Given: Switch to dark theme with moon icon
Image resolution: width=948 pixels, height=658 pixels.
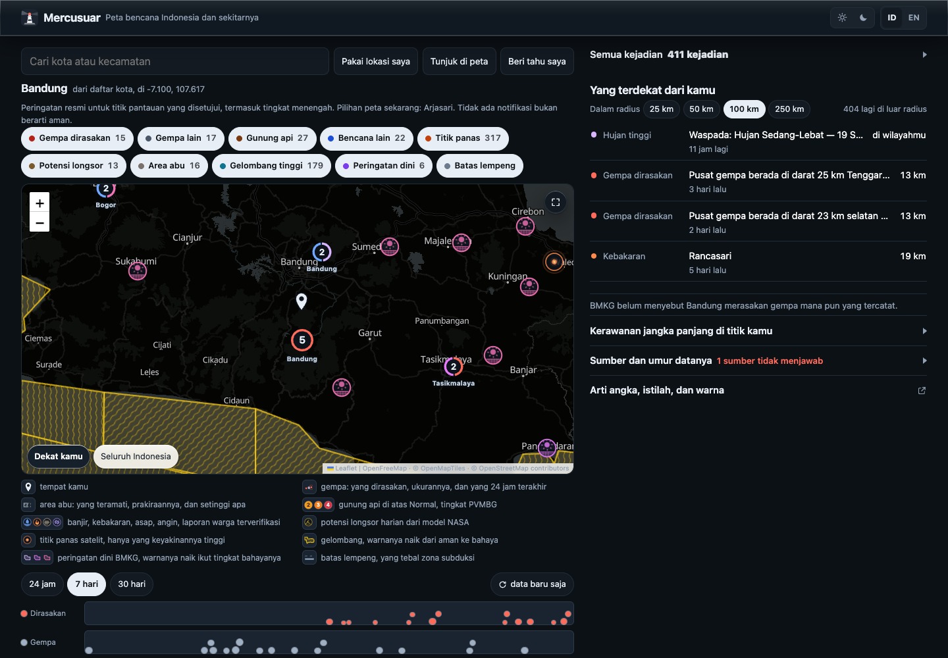Looking at the screenshot, I should point(863,18).
